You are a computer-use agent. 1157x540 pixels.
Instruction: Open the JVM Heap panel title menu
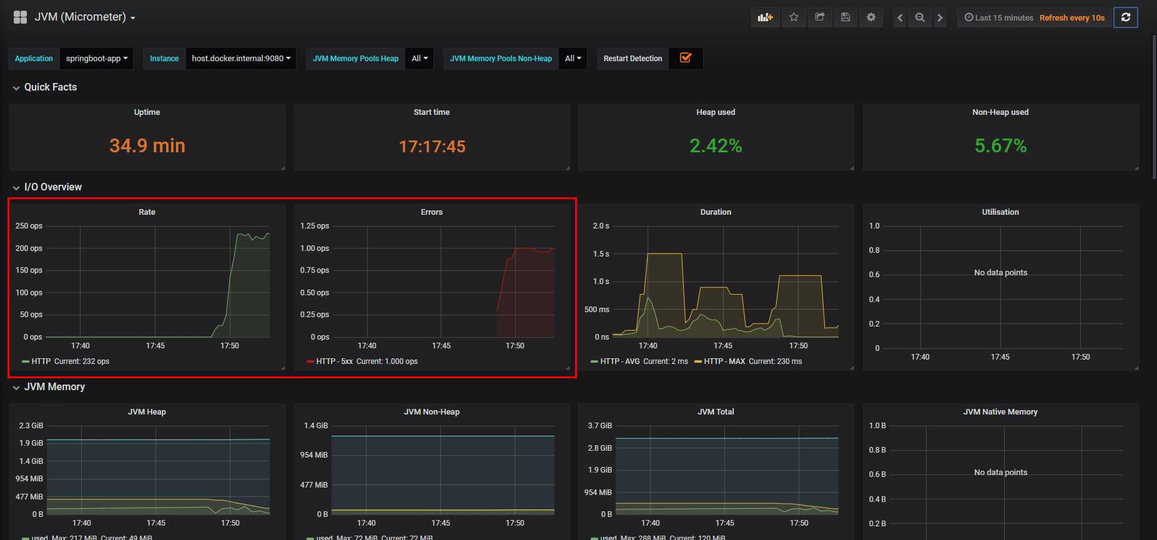coord(147,412)
